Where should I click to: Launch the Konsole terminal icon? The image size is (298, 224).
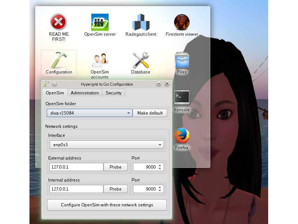tap(182, 98)
